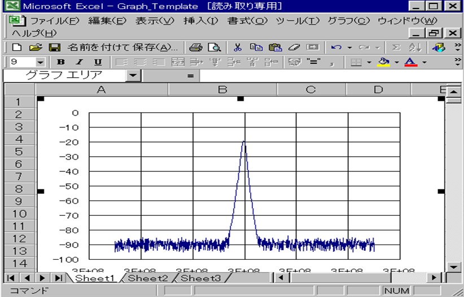Image resolution: width=464 pixels, height=297 pixels.
Task: Open the Borders dropdown arrow
Action: click(369, 63)
